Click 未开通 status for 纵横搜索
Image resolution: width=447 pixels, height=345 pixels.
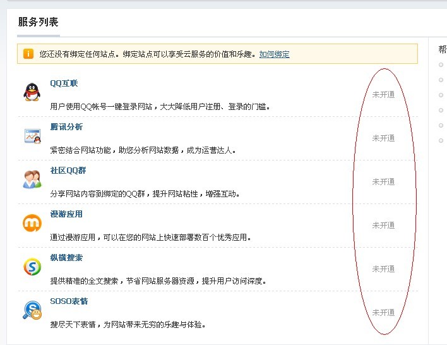[383, 269]
